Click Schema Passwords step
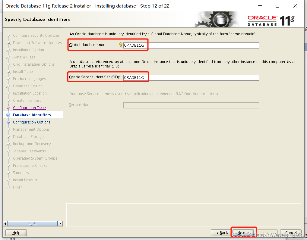Image resolution: width=307 pixels, height=240 pixels. 29,151
